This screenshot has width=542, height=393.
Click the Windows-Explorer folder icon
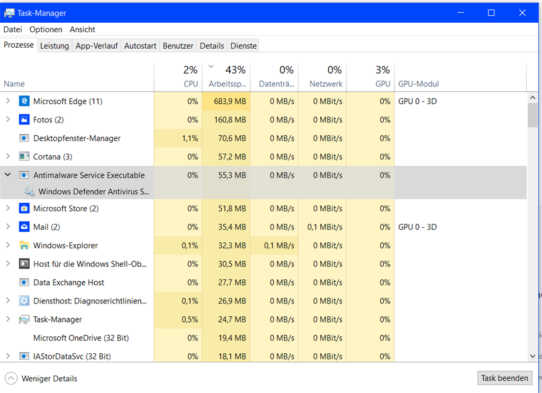pyautogui.click(x=24, y=245)
